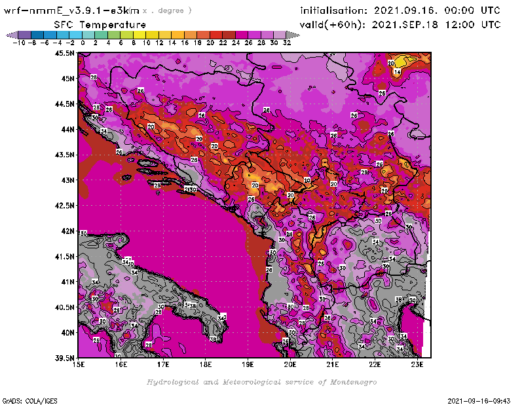Click the '32' tick label under the colorbar
524x405 pixels.
point(287,43)
